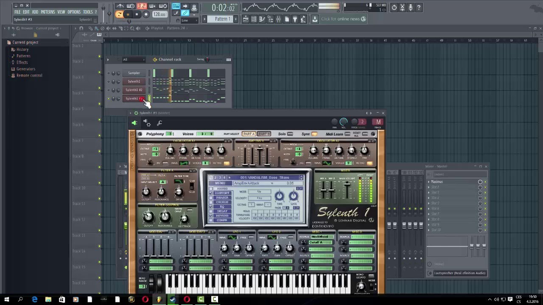
Task: Open the Sylenth1 channel button
Action: pos(134,81)
